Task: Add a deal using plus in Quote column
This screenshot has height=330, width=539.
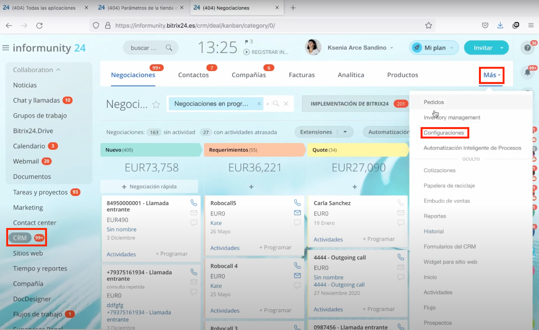Action: tap(355, 187)
